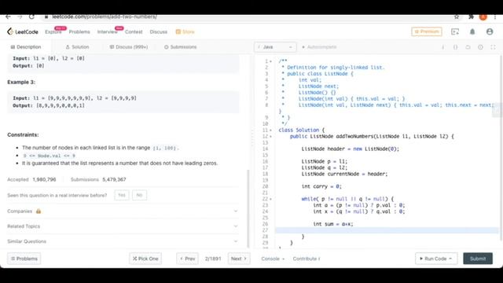Open Problems menu item
The height and width of the screenshot is (283, 503).
[79, 31]
